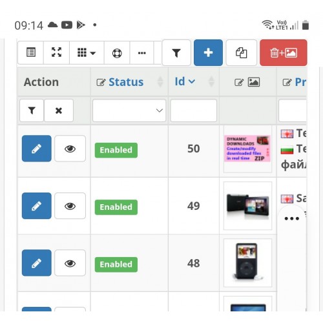Toggle Enabled status badge for product 48
The width and height of the screenshot is (323, 323).
116,264
